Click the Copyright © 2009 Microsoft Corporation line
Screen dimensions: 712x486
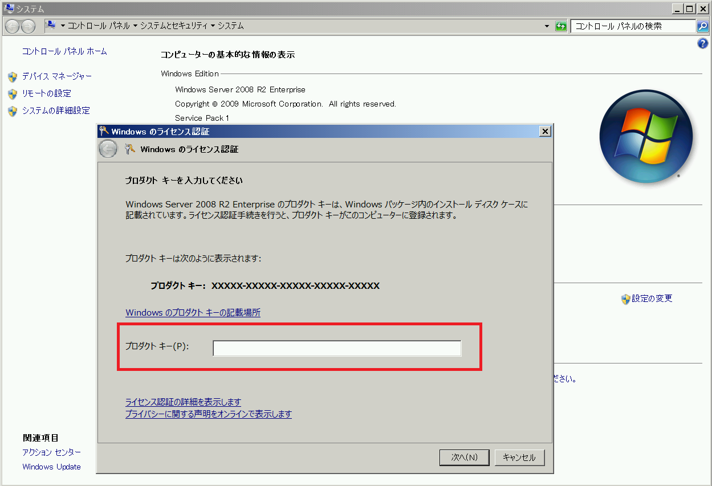pos(286,104)
